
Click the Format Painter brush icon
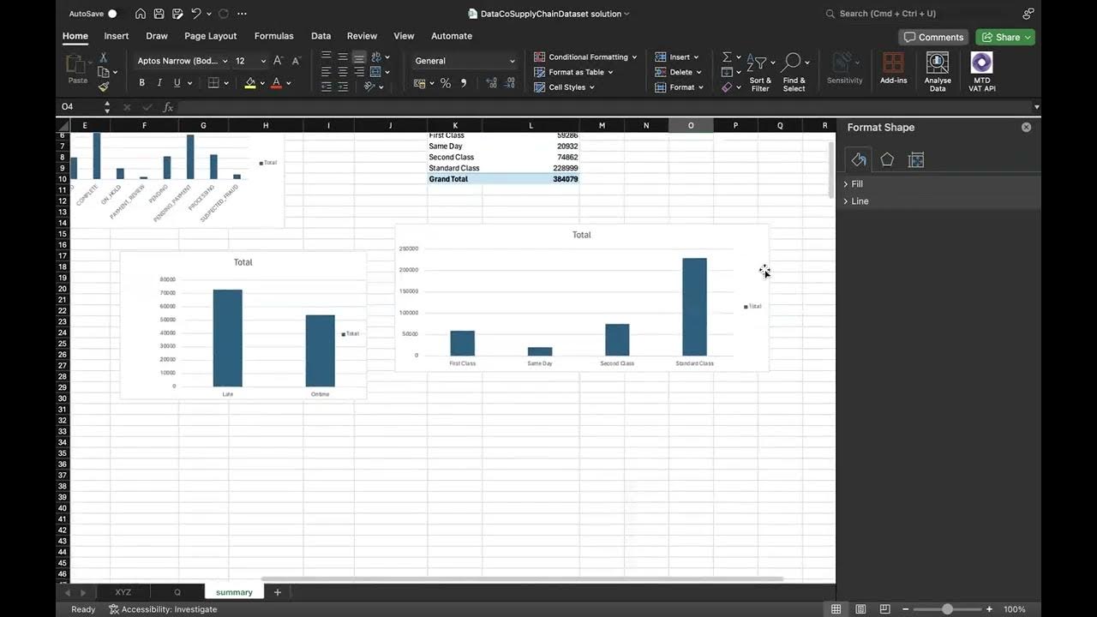click(104, 87)
